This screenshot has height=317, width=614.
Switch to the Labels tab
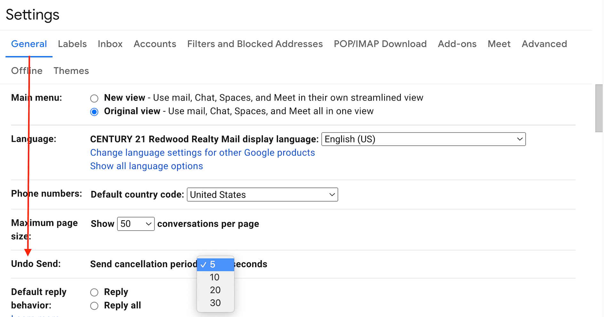tap(72, 44)
